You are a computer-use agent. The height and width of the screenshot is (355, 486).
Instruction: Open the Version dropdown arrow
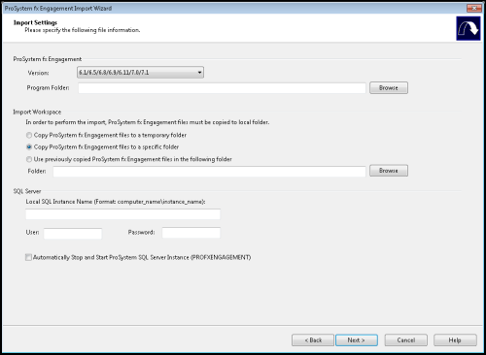tap(199, 73)
